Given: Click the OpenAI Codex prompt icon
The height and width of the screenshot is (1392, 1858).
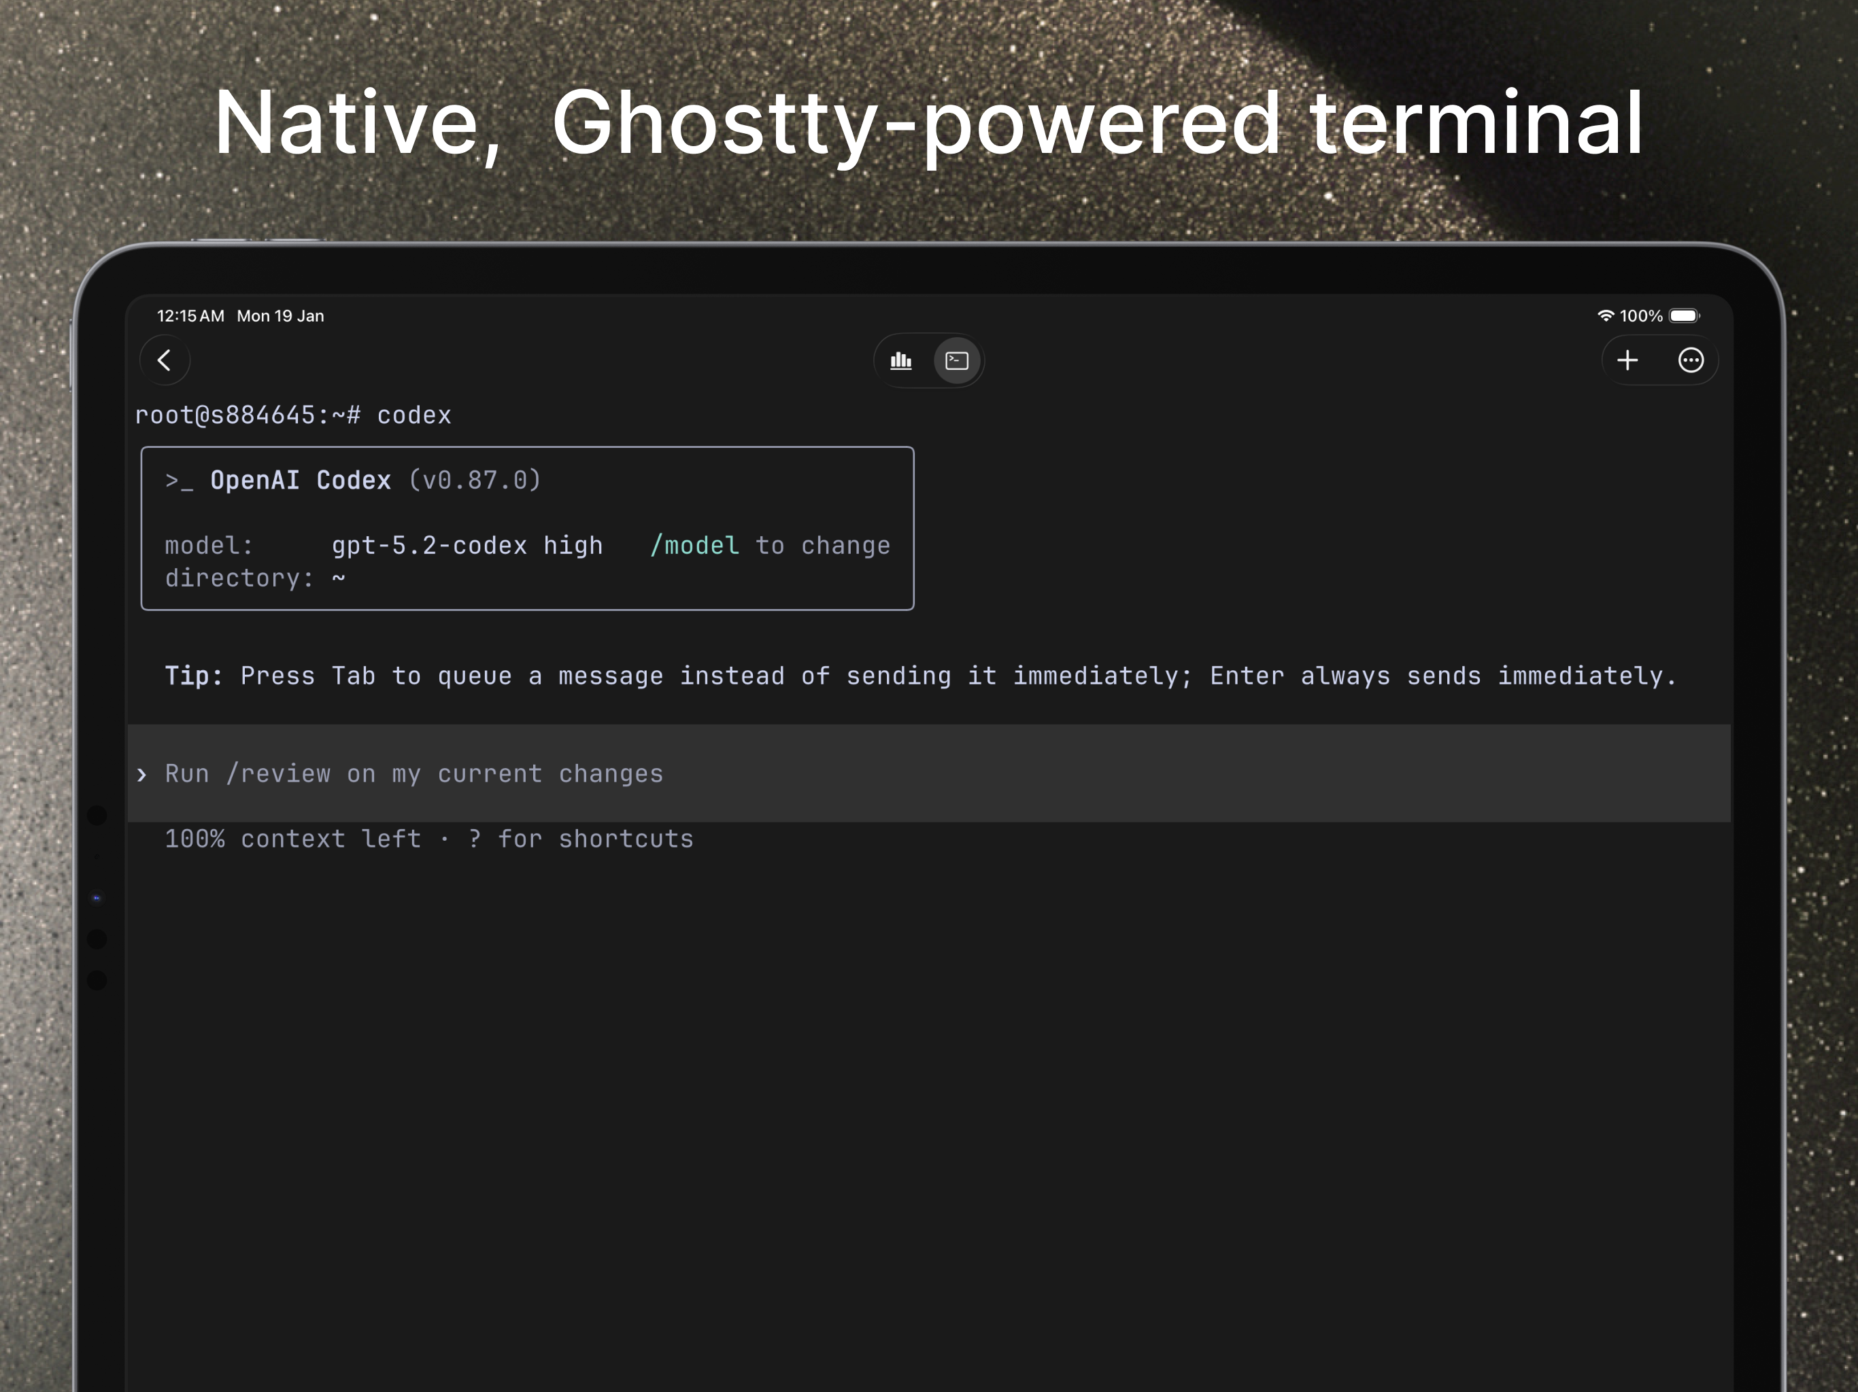Looking at the screenshot, I should coord(179,481).
